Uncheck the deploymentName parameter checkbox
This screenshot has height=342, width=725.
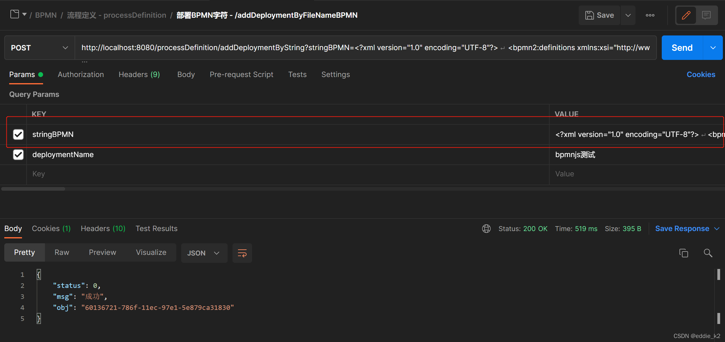(x=18, y=155)
